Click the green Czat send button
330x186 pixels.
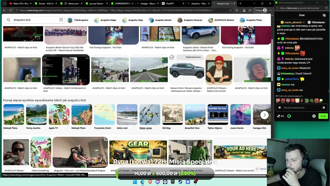pyautogui.click(x=323, y=116)
